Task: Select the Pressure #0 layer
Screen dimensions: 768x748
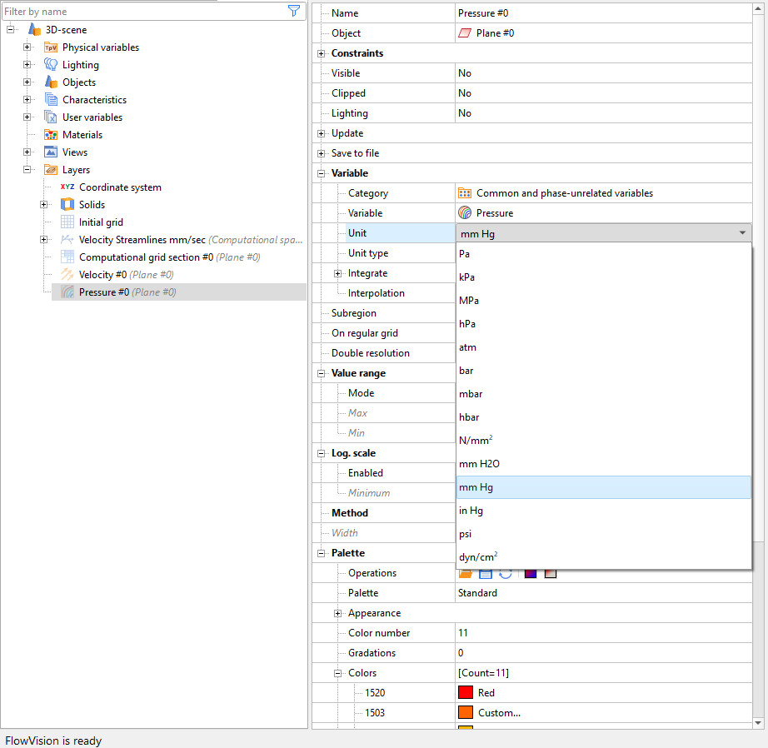Action: [x=104, y=292]
